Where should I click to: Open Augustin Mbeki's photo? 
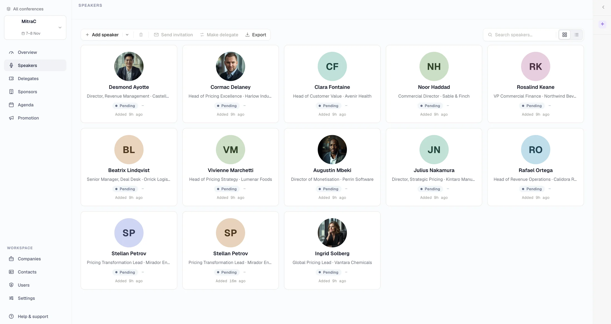point(332,149)
